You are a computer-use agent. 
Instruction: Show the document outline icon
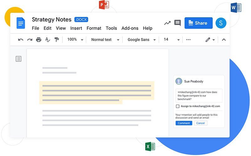point(19,59)
